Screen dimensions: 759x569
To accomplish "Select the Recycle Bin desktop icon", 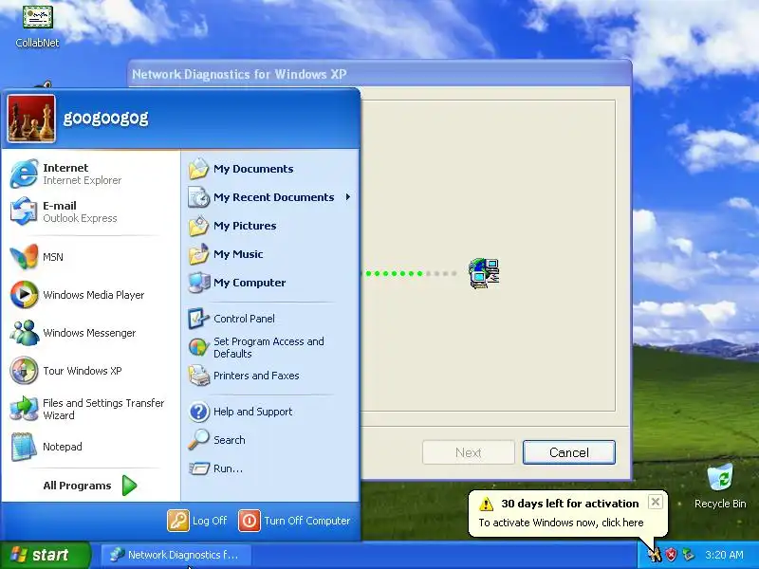I will click(x=720, y=486).
